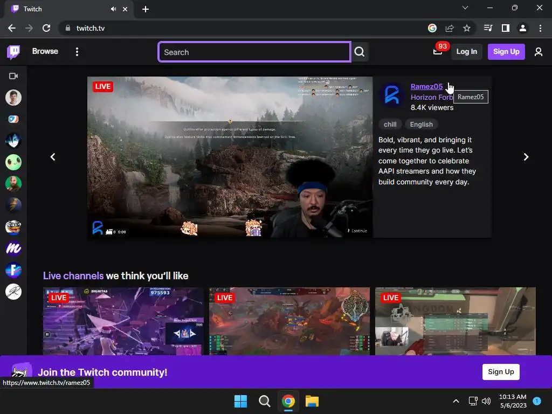Open a new browser tab
552x414 pixels.
[x=146, y=9]
